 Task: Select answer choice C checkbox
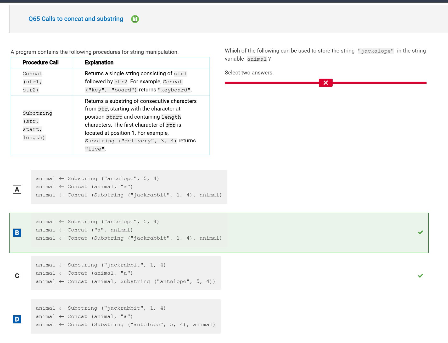coord(17,276)
